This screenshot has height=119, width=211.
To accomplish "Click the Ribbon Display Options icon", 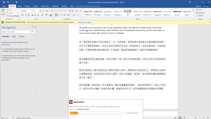I will (190, 2).
